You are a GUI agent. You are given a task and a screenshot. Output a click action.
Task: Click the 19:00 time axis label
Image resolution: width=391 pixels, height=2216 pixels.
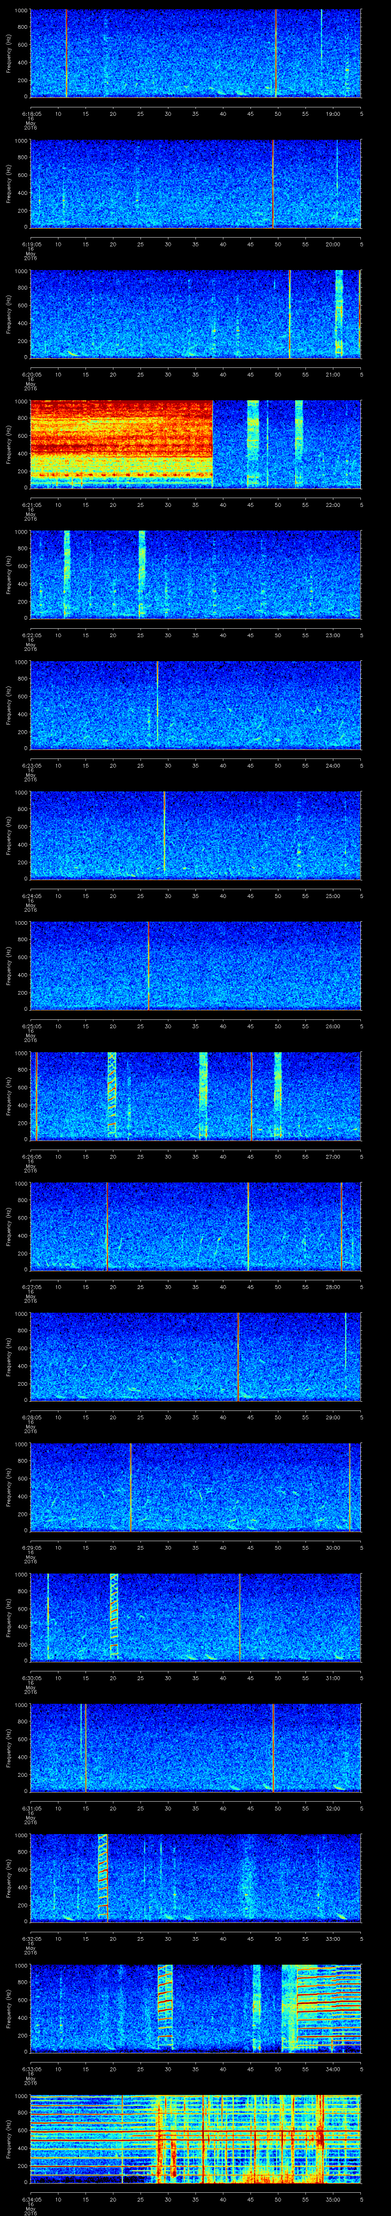333,113
